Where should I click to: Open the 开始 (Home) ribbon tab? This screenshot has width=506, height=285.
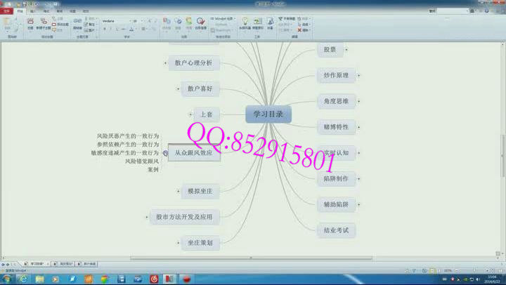click(20, 11)
